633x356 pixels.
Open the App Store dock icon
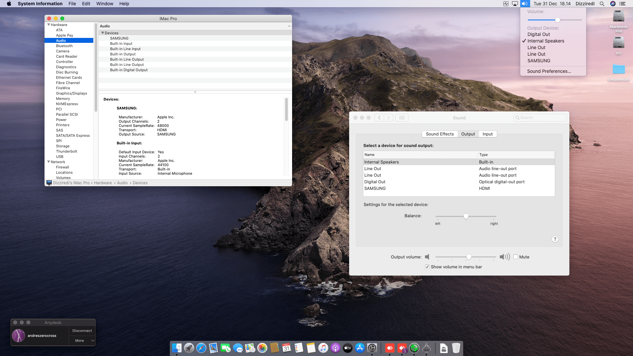coord(360,348)
